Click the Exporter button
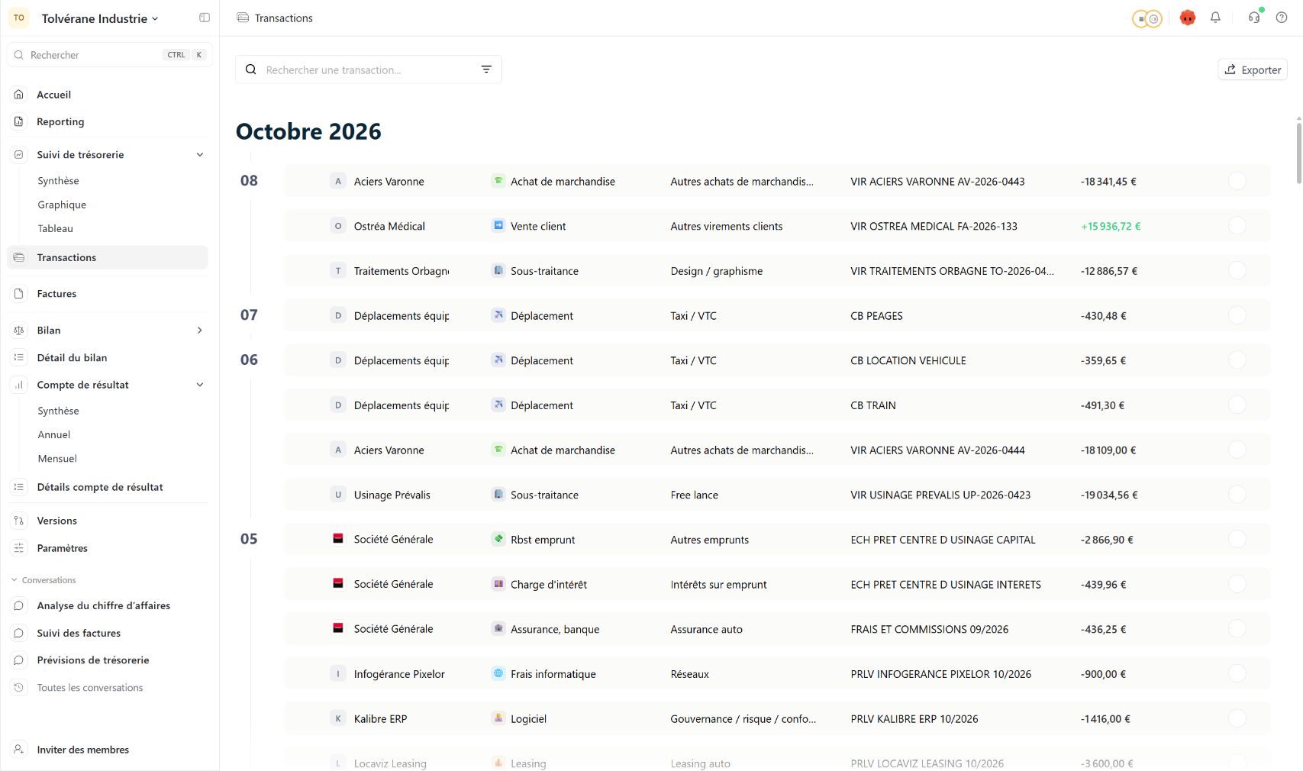Screen dimensions: 1303x771 pos(1253,69)
